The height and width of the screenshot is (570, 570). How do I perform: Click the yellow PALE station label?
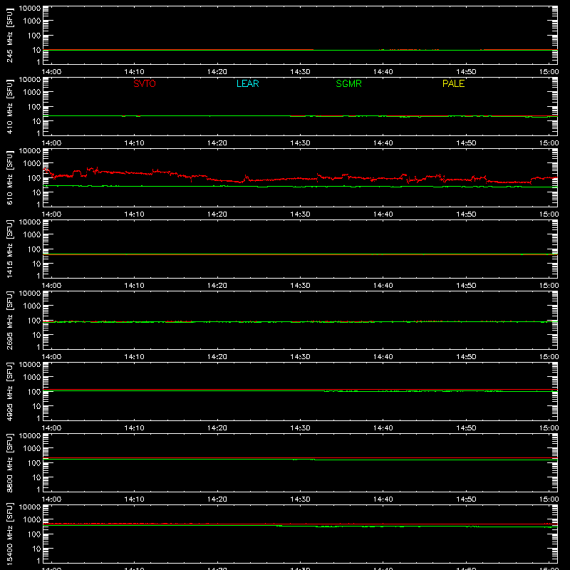(x=453, y=83)
